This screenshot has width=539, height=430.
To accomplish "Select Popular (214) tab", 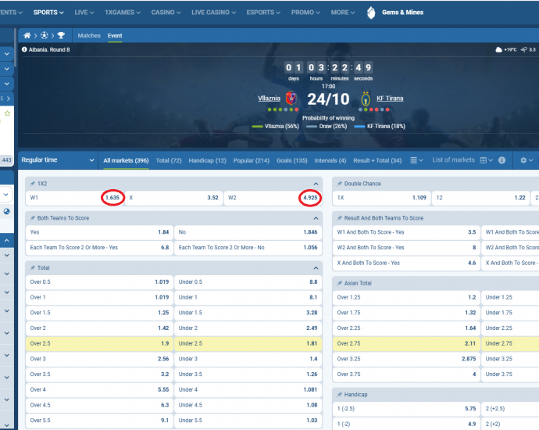I will (x=252, y=160).
